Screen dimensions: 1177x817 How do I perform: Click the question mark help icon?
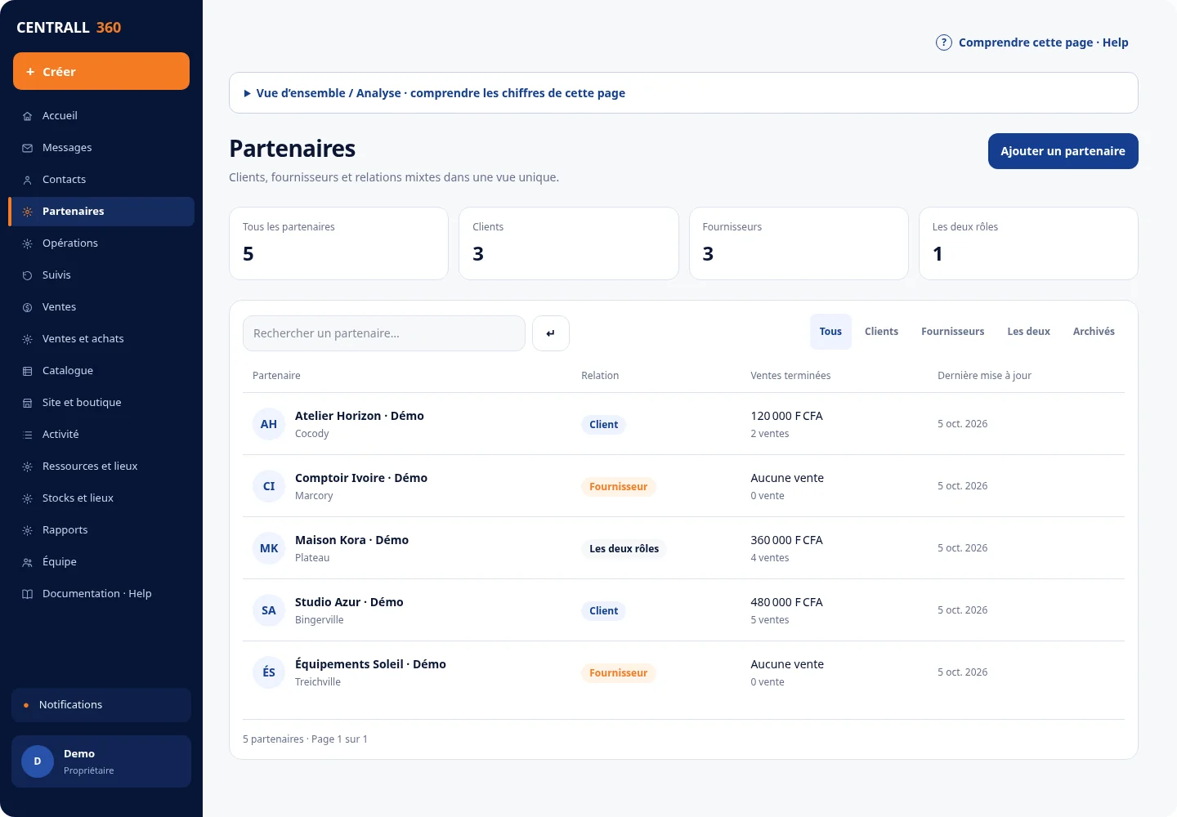click(x=944, y=42)
